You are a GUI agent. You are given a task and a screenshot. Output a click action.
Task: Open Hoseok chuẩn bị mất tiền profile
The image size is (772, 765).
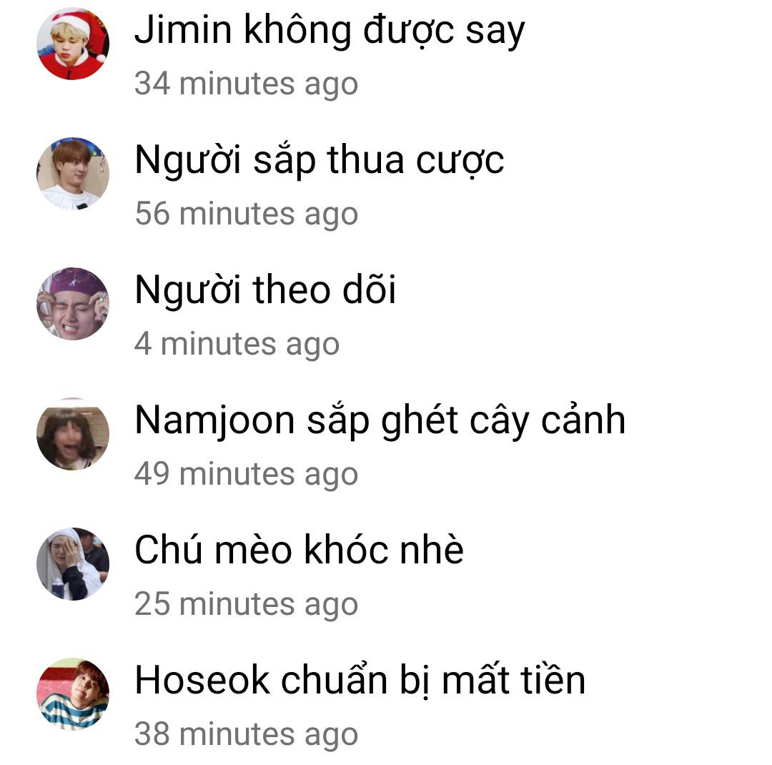coord(360,680)
